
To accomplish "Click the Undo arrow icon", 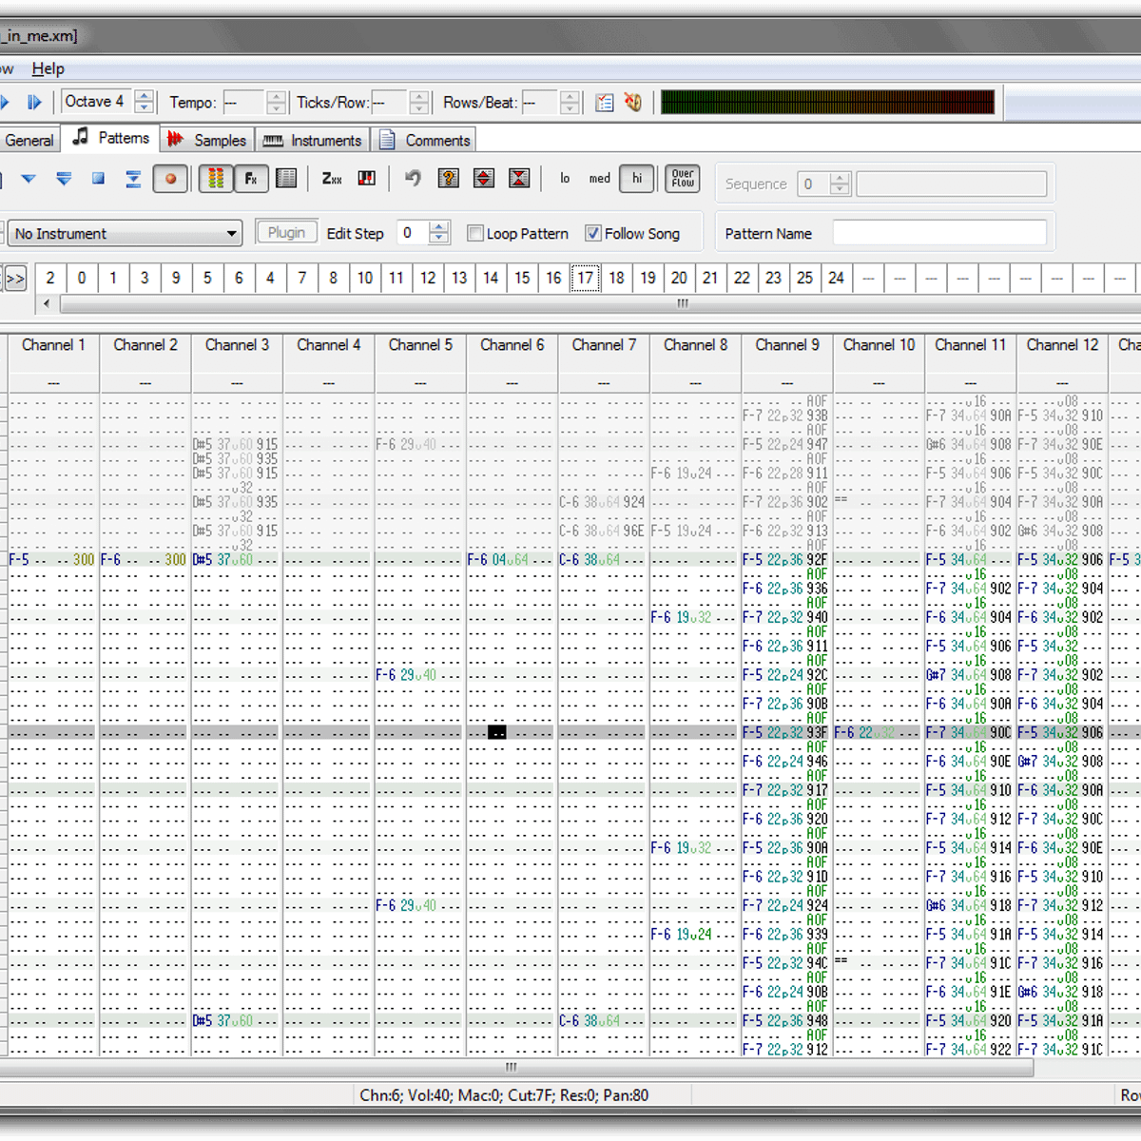I will pos(413,179).
